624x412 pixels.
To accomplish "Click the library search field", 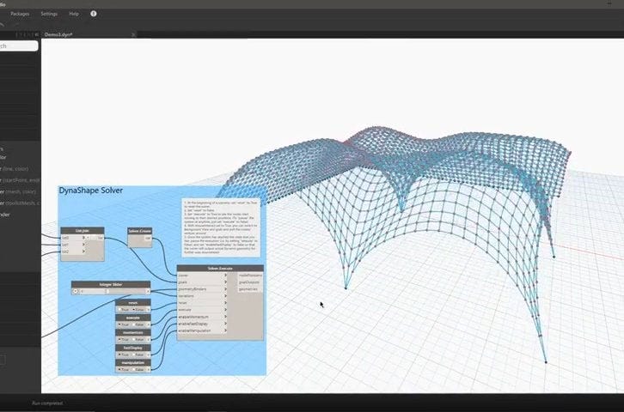I will (x=17, y=46).
